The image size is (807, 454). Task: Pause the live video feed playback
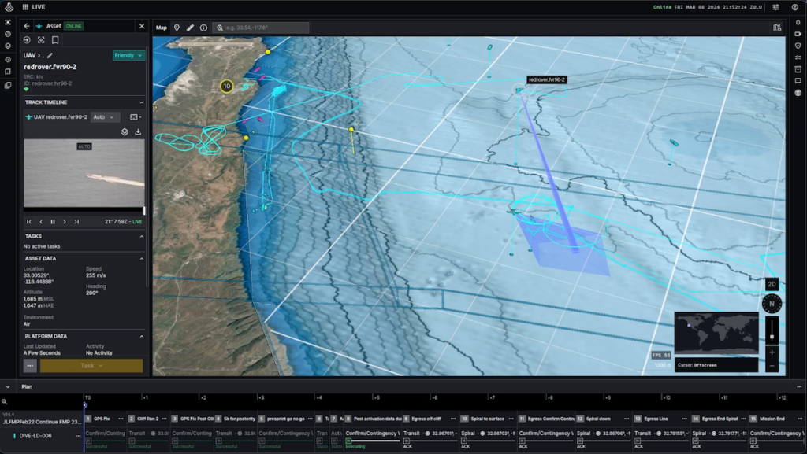(53, 222)
